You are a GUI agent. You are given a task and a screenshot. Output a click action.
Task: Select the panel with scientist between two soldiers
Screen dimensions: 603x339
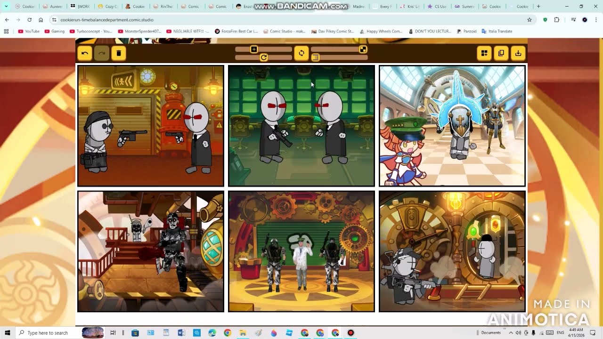pyautogui.click(x=301, y=251)
